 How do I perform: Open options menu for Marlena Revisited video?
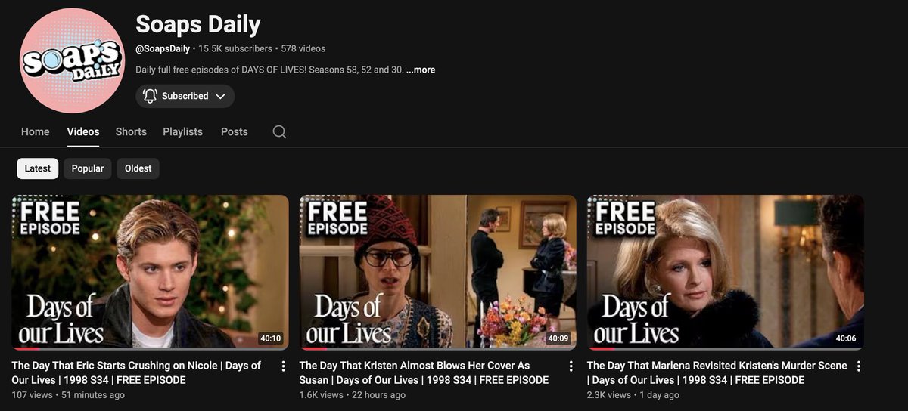tap(859, 366)
